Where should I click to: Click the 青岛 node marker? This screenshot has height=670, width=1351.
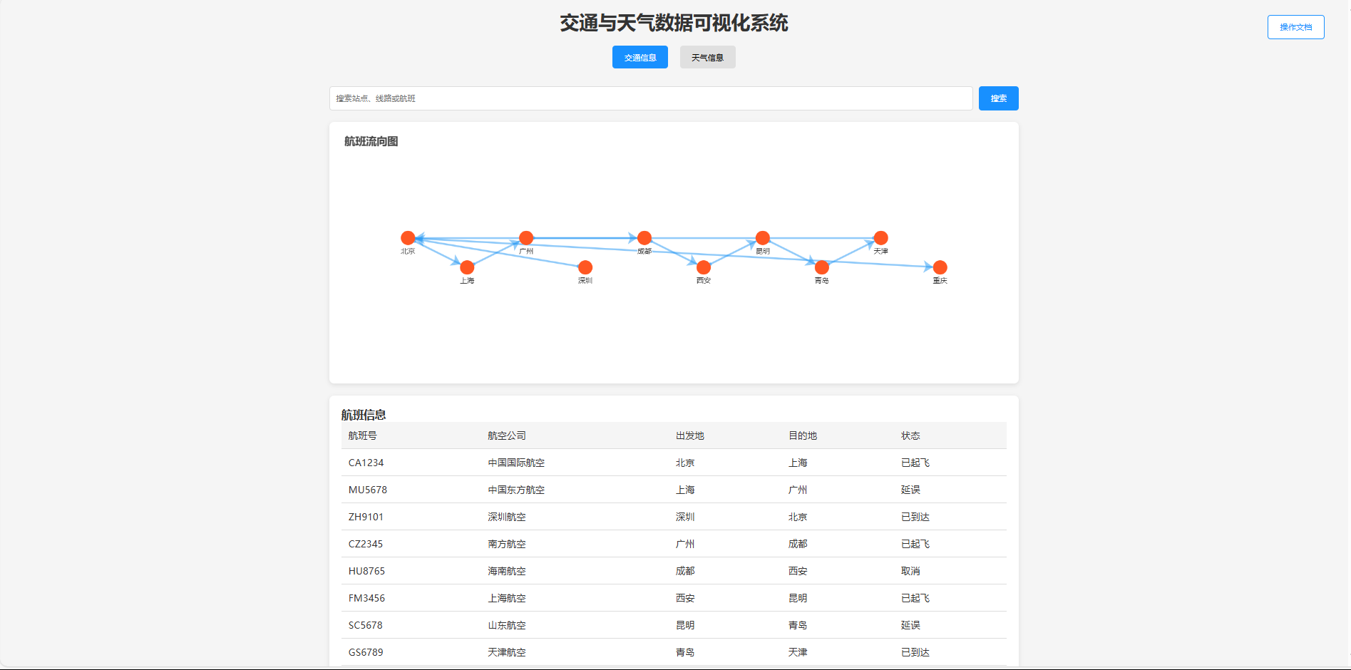[821, 269]
